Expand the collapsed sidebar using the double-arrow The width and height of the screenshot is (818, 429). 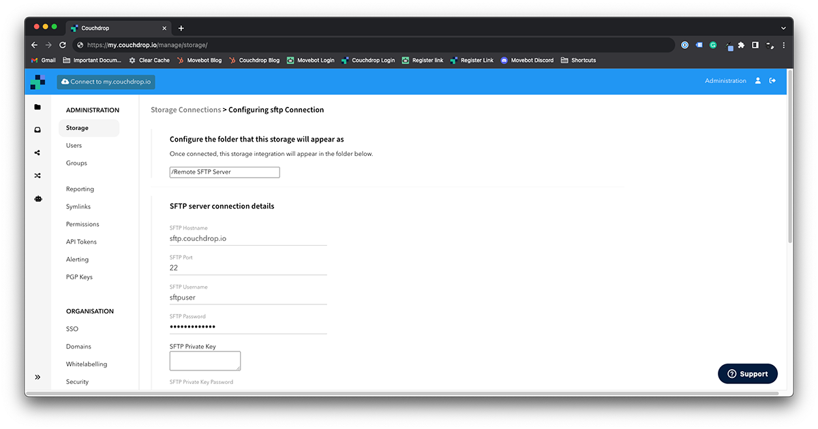coord(37,377)
